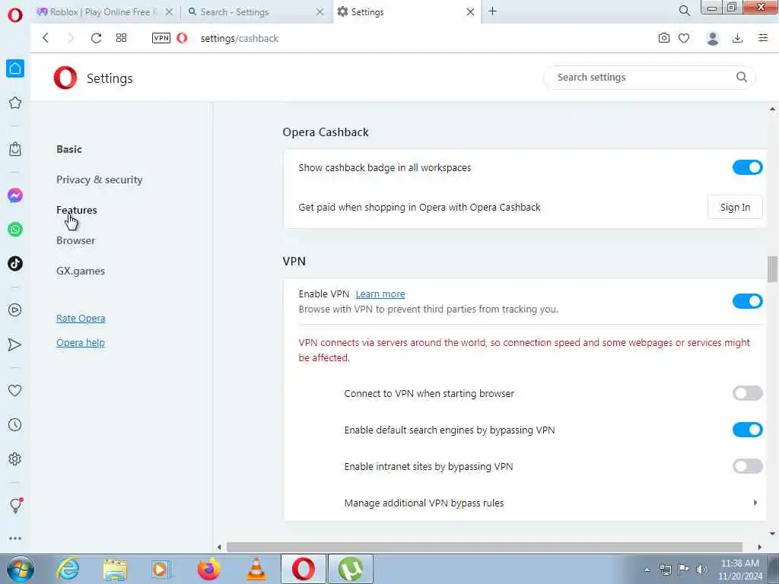Viewport: 779px width, 584px height.
Task: Open VLC media player from taskbar
Action: pyautogui.click(x=256, y=569)
